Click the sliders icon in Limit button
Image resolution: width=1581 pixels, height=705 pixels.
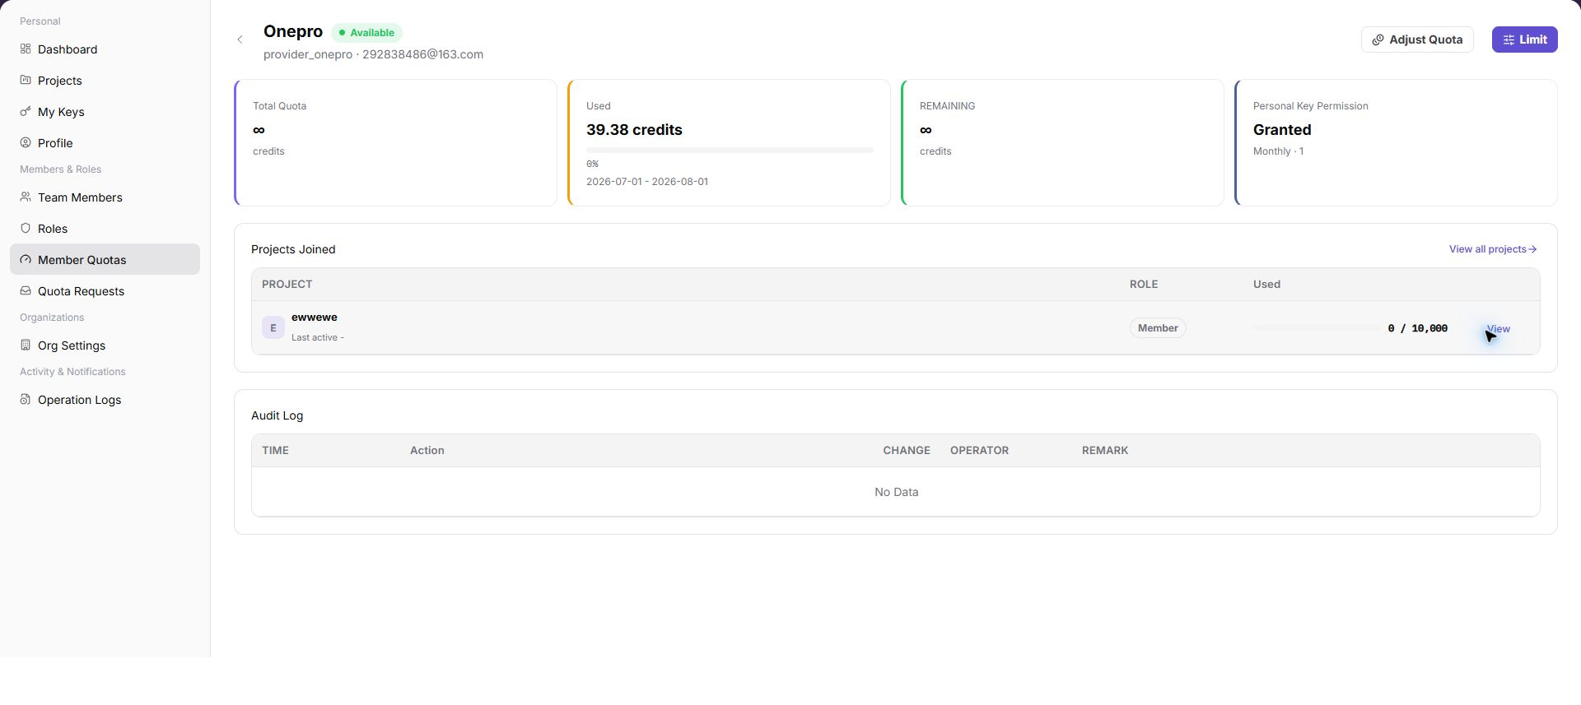1509,39
